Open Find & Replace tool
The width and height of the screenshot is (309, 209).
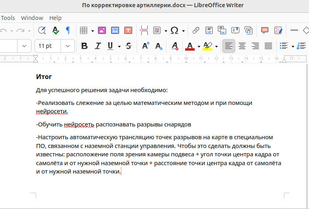click(x=42, y=30)
